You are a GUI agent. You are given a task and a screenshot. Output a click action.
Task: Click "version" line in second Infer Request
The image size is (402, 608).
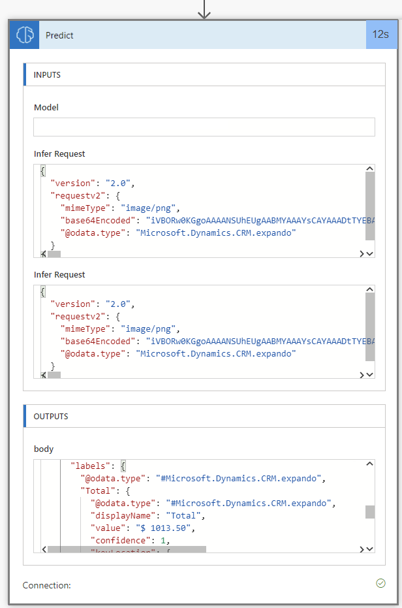(93, 304)
